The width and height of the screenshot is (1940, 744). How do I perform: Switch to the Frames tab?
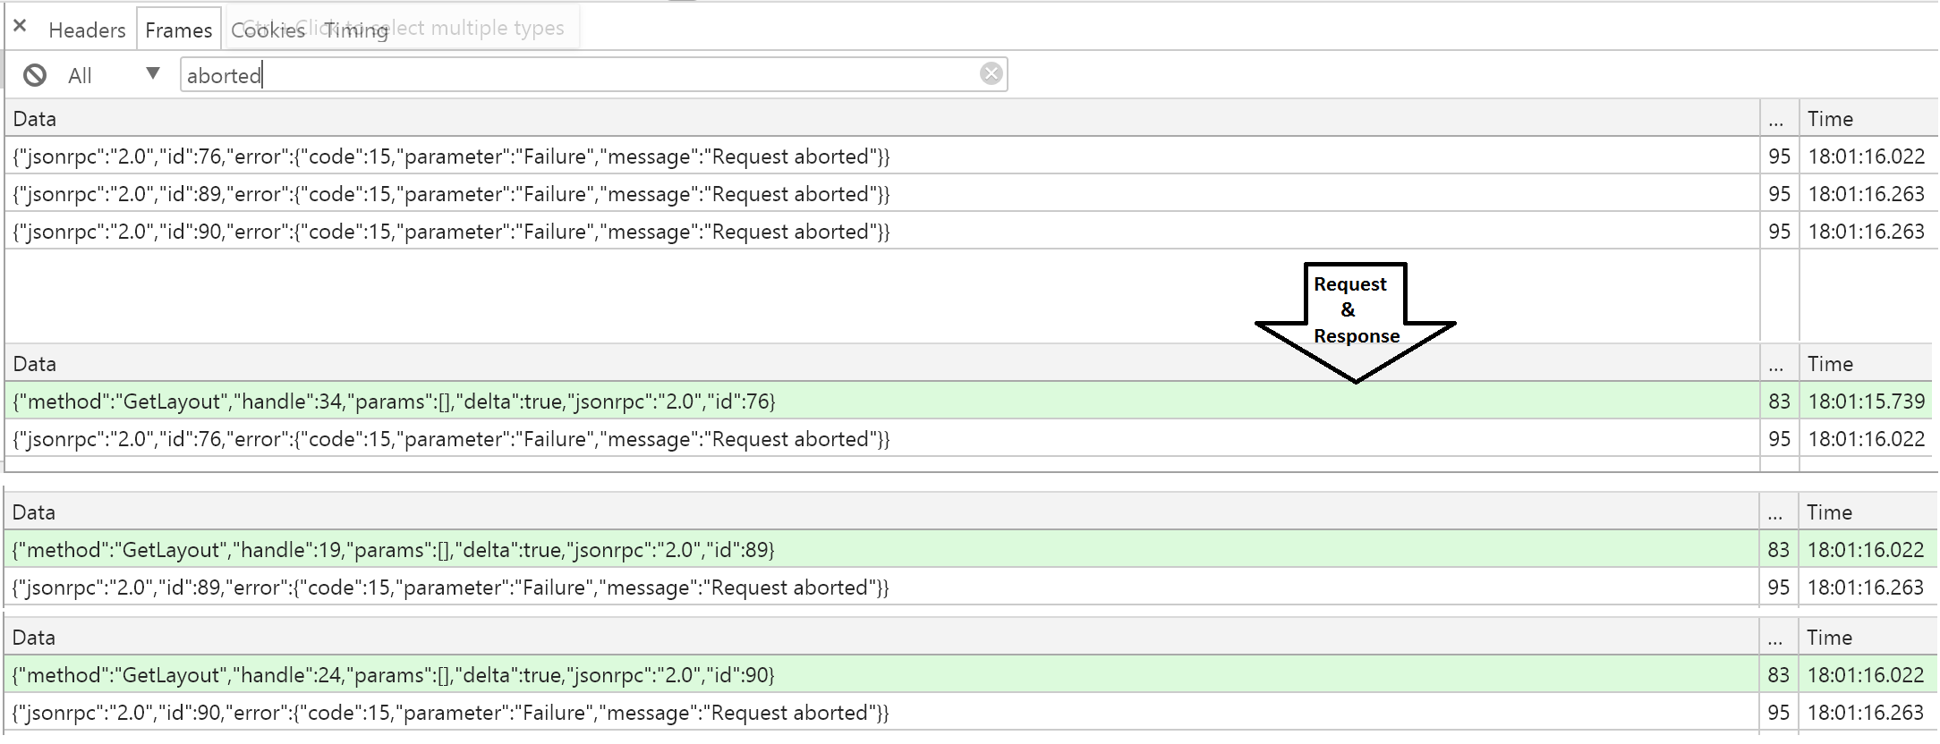pos(179,30)
